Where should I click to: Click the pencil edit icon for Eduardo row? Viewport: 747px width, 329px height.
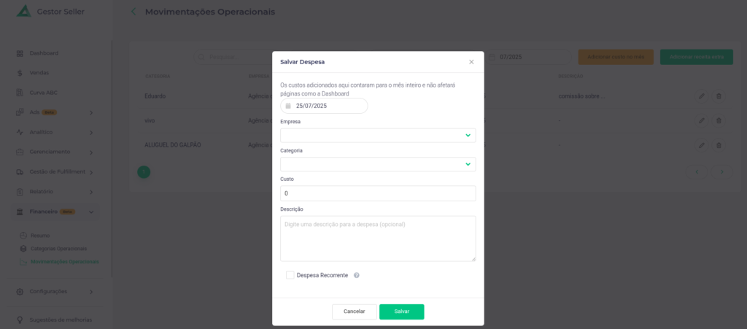701,96
